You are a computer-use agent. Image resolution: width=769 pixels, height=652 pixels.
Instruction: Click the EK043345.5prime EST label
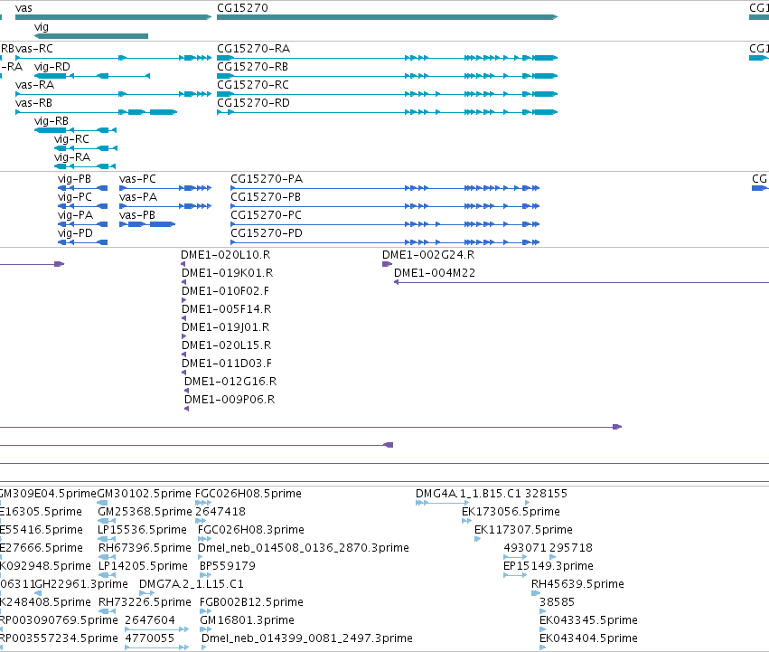pos(589,620)
